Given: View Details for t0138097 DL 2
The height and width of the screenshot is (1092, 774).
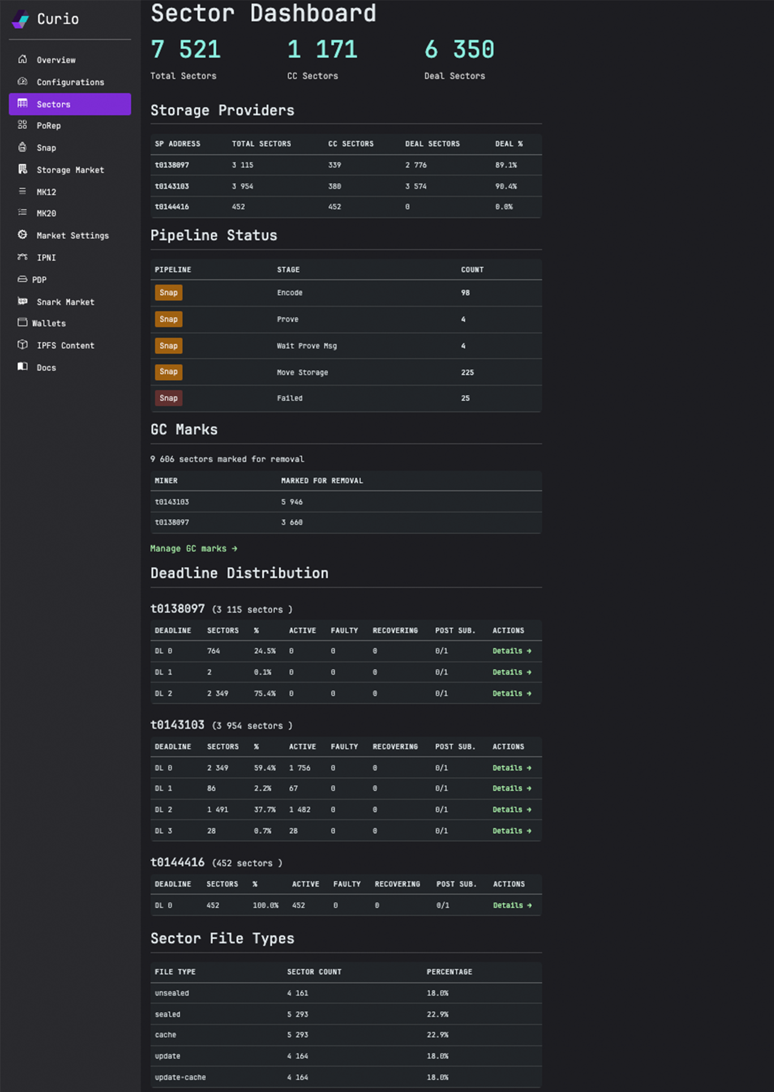Looking at the screenshot, I should coord(511,693).
